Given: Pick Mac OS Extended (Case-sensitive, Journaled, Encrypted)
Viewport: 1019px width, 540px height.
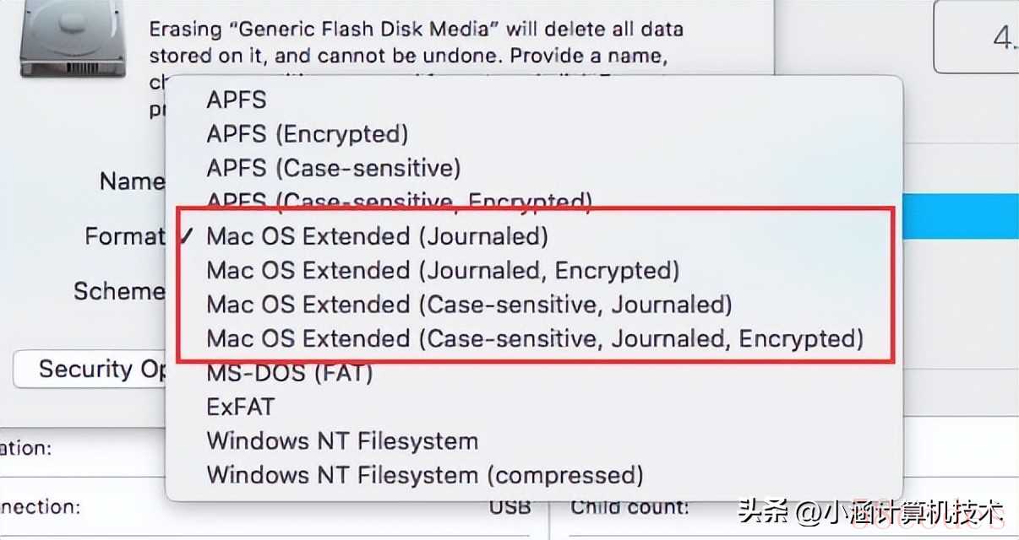Looking at the screenshot, I should (x=534, y=338).
